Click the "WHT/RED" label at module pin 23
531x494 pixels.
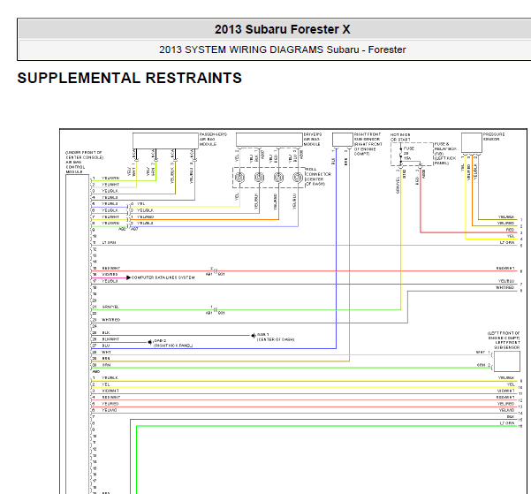[110, 320]
